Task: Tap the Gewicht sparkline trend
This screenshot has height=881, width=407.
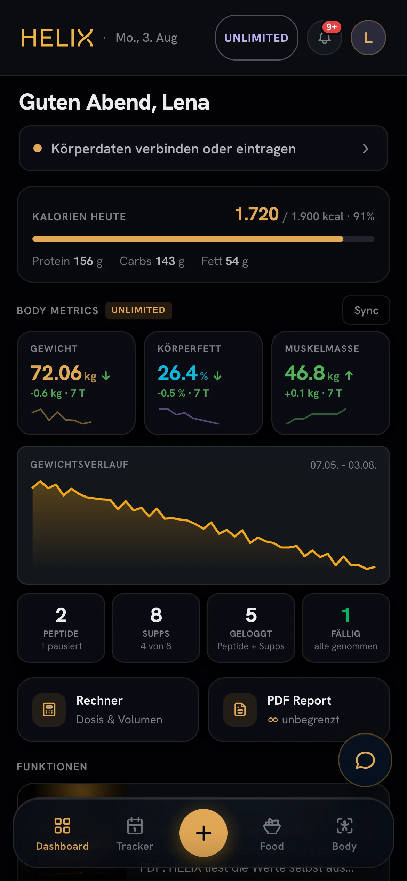Action: (61, 416)
